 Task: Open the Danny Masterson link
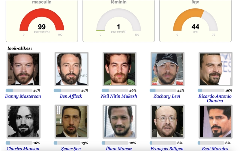coord(23,96)
